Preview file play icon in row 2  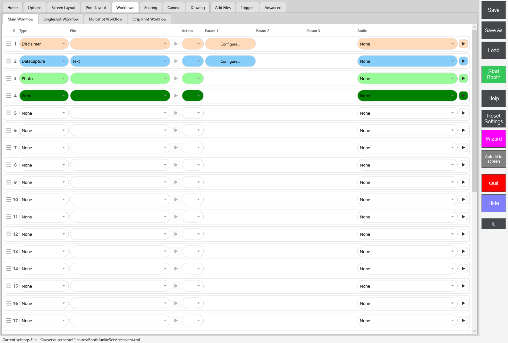pos(176,61)
